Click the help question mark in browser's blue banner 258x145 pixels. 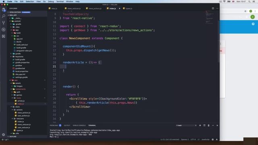[x=253, y=24]
